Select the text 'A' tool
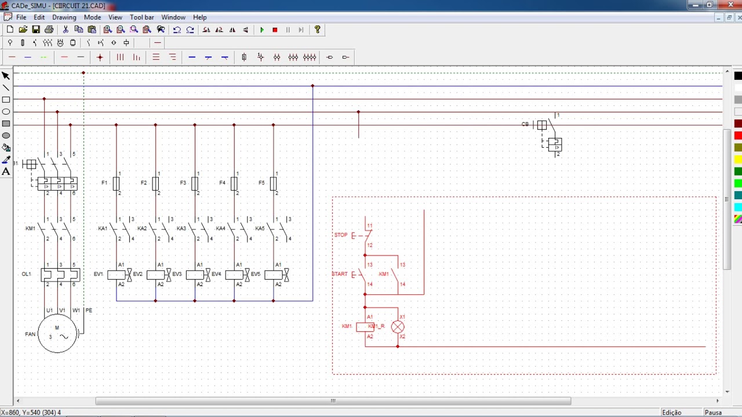This screenshot has width=742, height=417. pyautogui.click(x=6, y=171)
